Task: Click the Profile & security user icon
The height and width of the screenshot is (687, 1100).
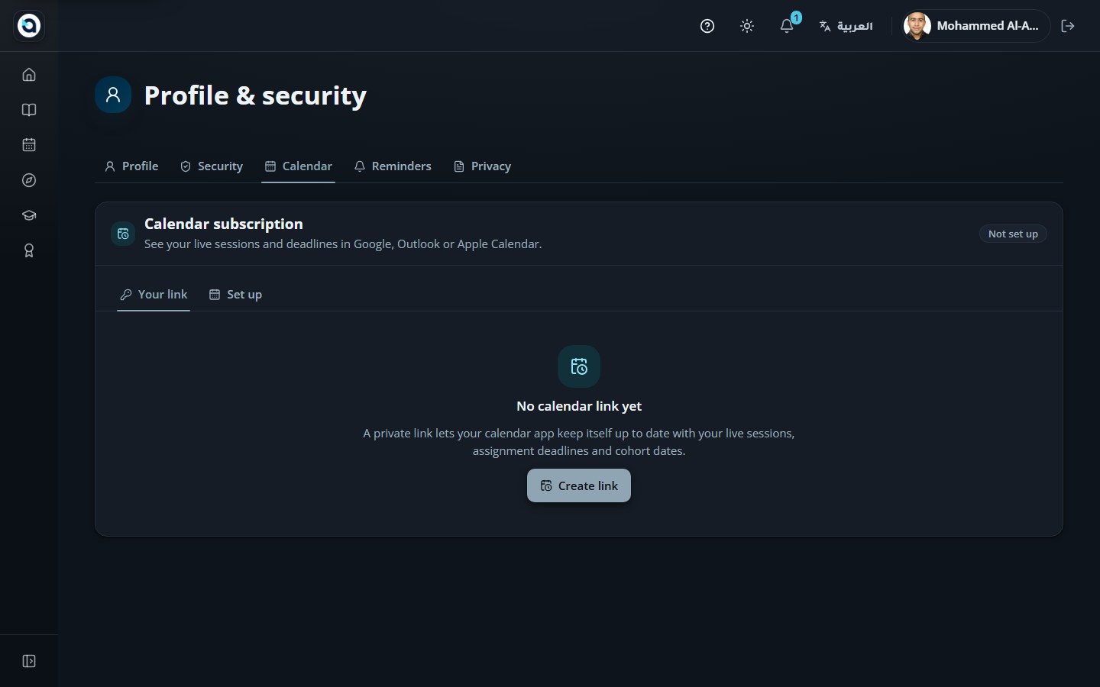Action: click(113, 95)
